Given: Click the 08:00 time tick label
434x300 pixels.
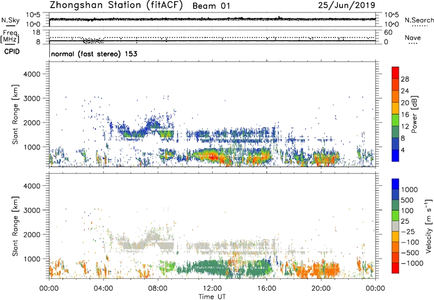Looking at the screenshot, I should pyautogui.click(x=157, y=289).
